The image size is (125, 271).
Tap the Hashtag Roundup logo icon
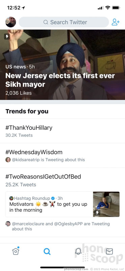coord(11,198)
